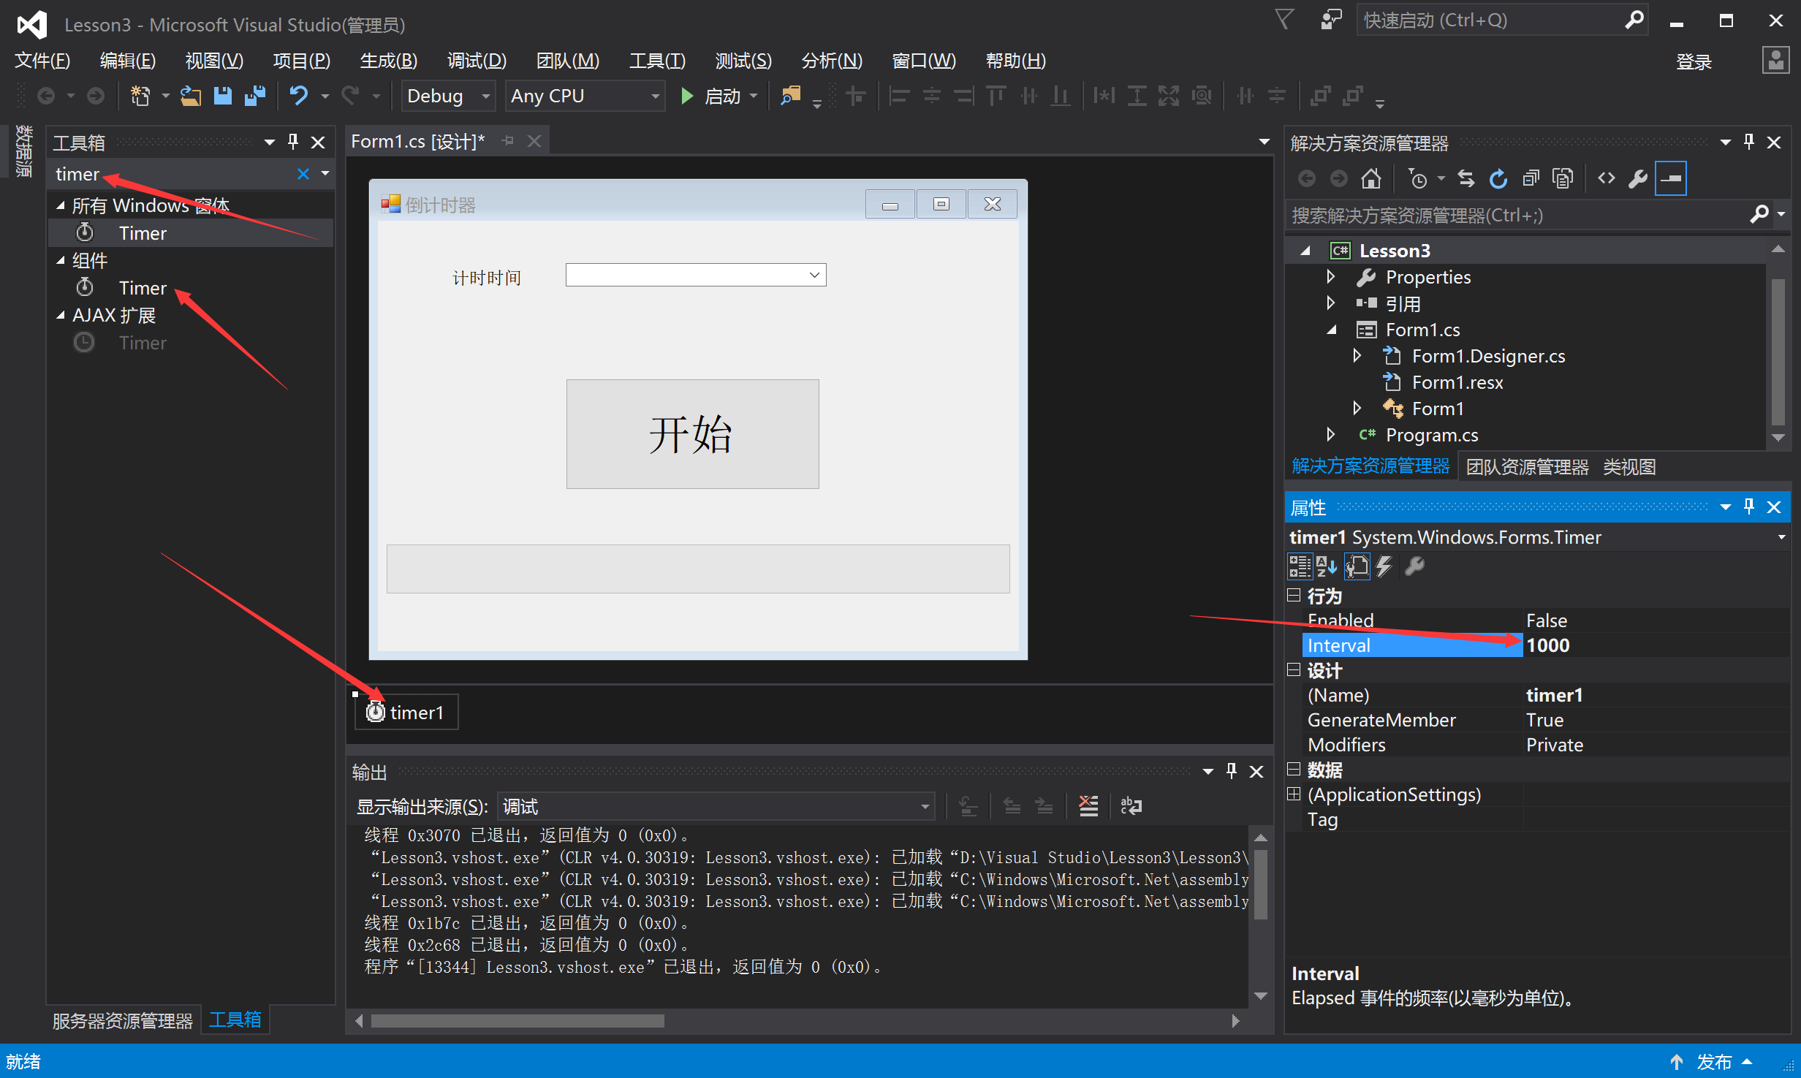Viewport: 1801px width, 1078px height.
Task: Collapse the 组件 toolbox group
Action: tap(61, 260)
